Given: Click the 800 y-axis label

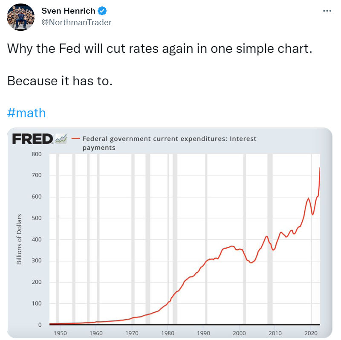Looking at the screenshot, I should 36,154.
